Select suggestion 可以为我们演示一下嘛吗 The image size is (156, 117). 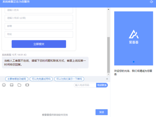tap(69, 79)
